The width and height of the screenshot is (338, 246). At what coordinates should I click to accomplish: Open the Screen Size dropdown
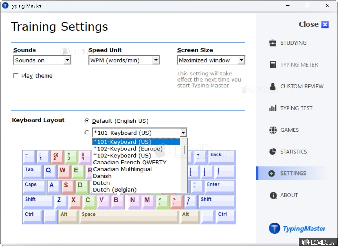(241, 60)
